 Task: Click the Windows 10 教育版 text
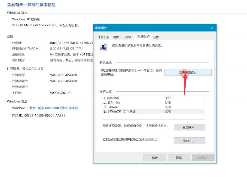pos(26,19)
